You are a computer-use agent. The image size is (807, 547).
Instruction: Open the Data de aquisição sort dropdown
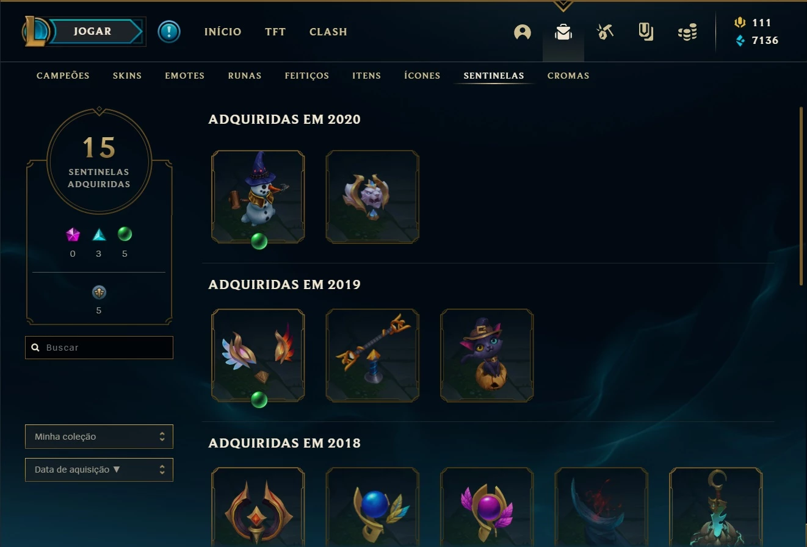point(99,470)
